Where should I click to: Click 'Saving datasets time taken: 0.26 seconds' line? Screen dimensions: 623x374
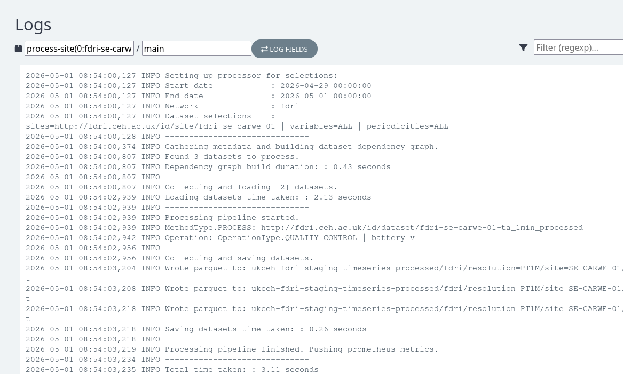pos(196,329)
